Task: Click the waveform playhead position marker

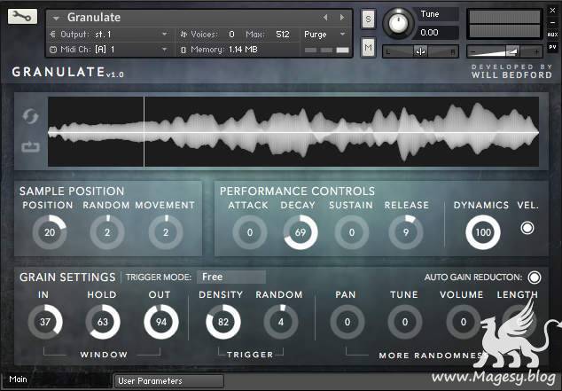Action: (144, 131)
